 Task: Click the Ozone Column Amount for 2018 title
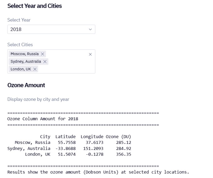pyautogui.click(x=43, y=119)
